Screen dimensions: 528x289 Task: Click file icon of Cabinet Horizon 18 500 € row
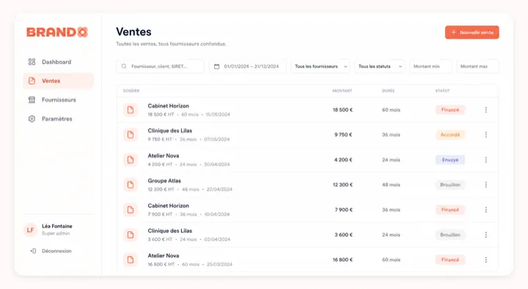click(131, 110)
